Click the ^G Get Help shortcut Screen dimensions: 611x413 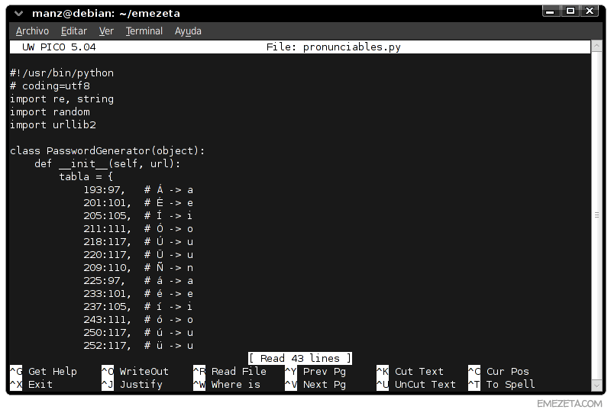44,371
